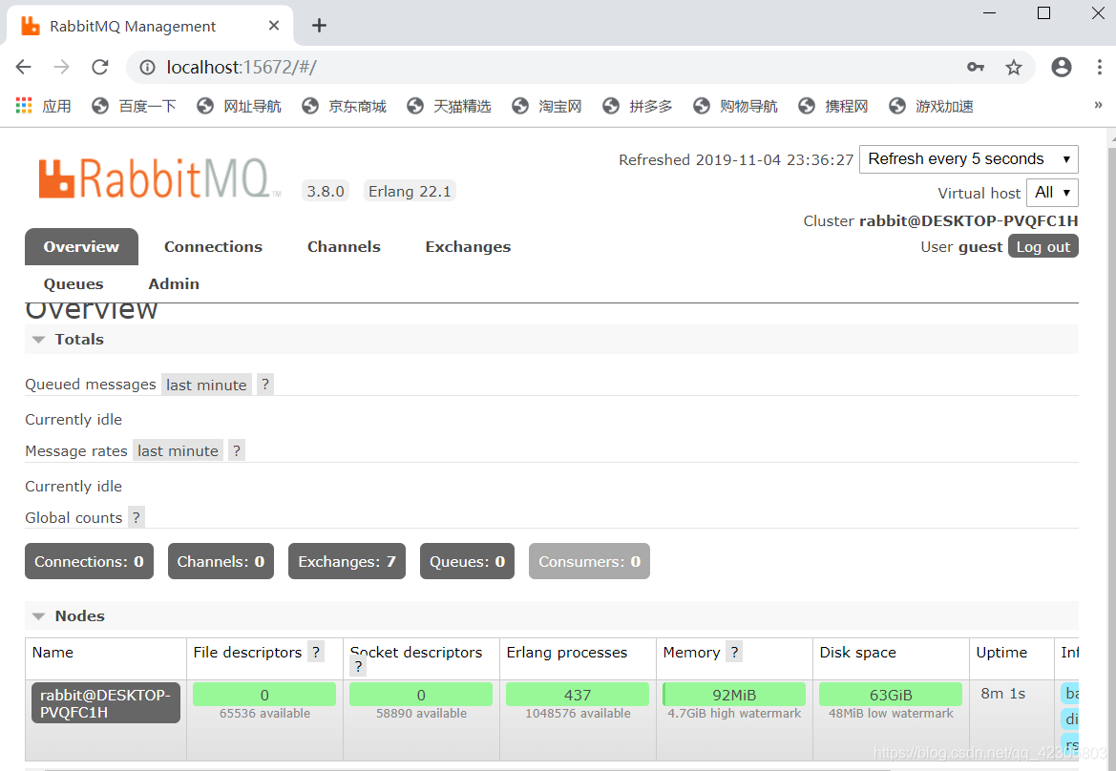Open the 应用 apps shortcut
The image size is (1116, 771).
(x=43, y=106)
